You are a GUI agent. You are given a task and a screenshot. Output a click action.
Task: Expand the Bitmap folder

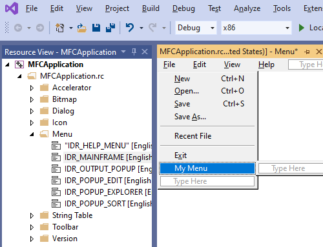[x=32, y=99]
